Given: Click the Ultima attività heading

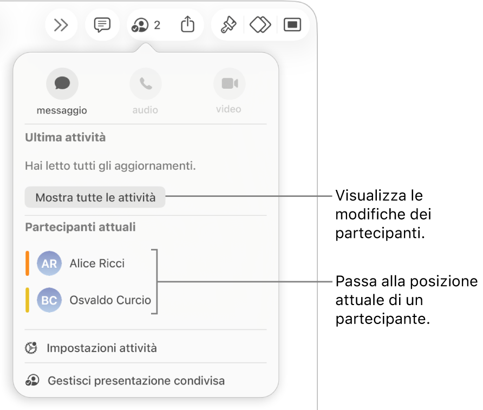Looking at the screenshot, I should (66, 137).
